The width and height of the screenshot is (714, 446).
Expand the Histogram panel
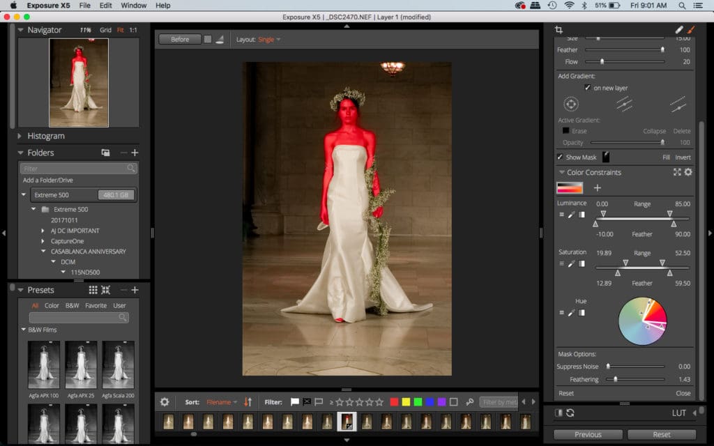[21, 136]
